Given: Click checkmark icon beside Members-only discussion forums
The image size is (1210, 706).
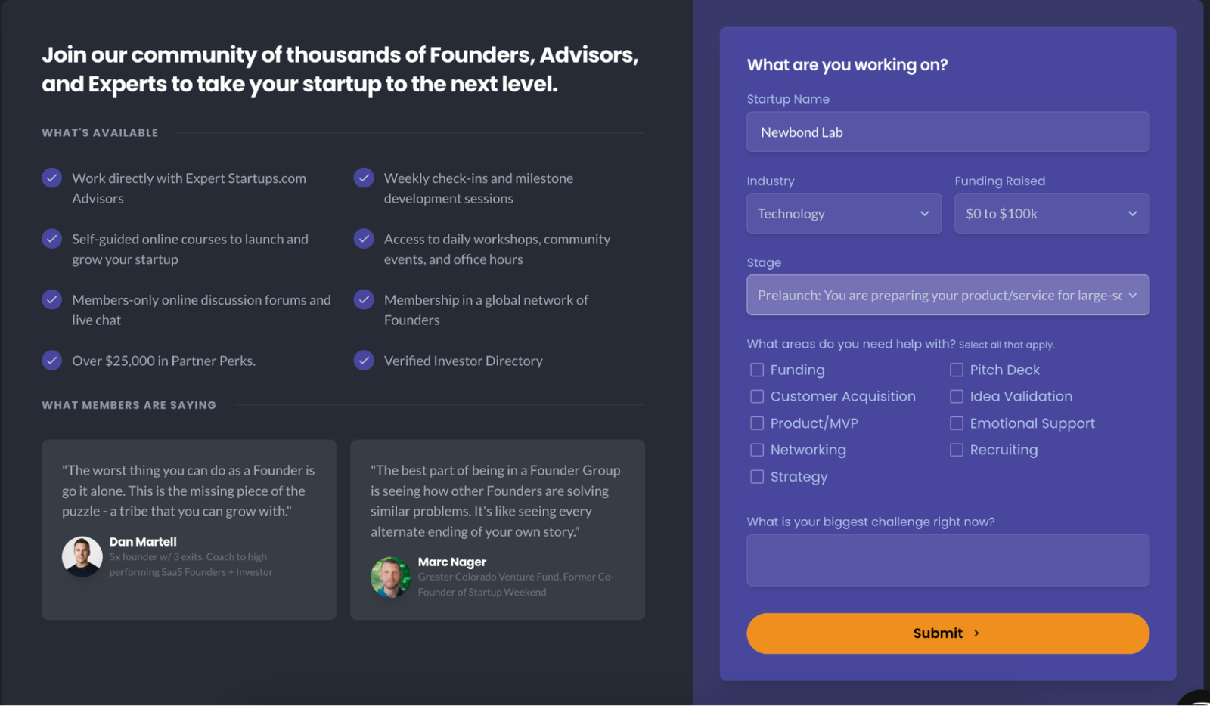Looking at the screenshot, I should [51, 299].
